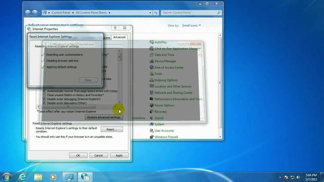Click Apply in Internet Properties
Screen dimensions: 324x182
(119, 155)
